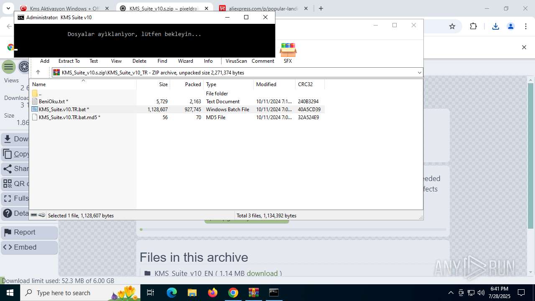Image resolution: width=535 pixels, height=301 pixels.
Task: Click the taskbar clock showing 6:41 PM
Action: (x=499, y=293)
